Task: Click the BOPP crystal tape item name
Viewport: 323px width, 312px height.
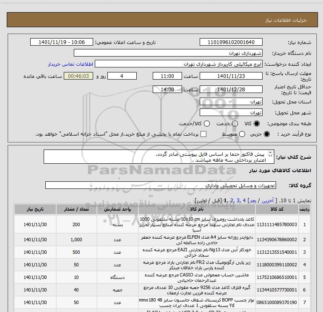Action: pos(197,303)
